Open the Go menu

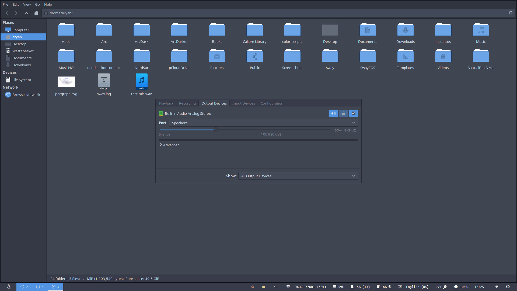click(x=37, y=4)
